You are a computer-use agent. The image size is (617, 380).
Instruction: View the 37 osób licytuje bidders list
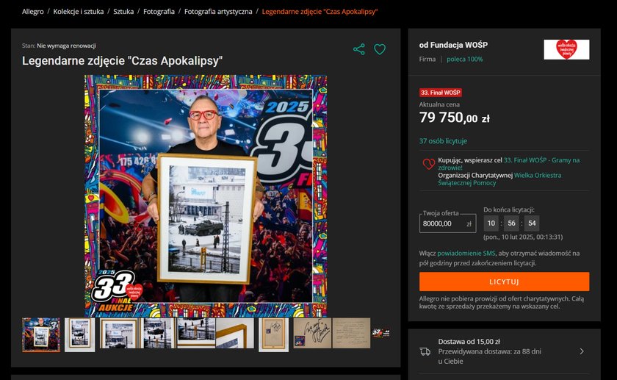[x=443, y=141]
